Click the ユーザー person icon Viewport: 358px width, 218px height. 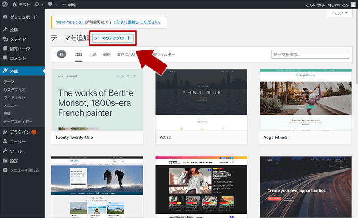pyautogui.click(x=5, y=141)
